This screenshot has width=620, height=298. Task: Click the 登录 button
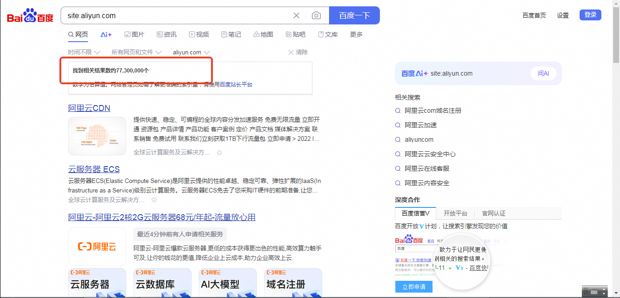coord(590,15)
